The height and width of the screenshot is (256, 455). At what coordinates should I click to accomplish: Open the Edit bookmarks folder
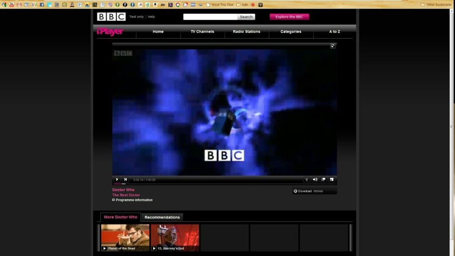click(x=242, y=5)
